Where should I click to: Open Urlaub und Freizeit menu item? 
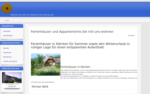pyautogui.click(x=10, y=61)
